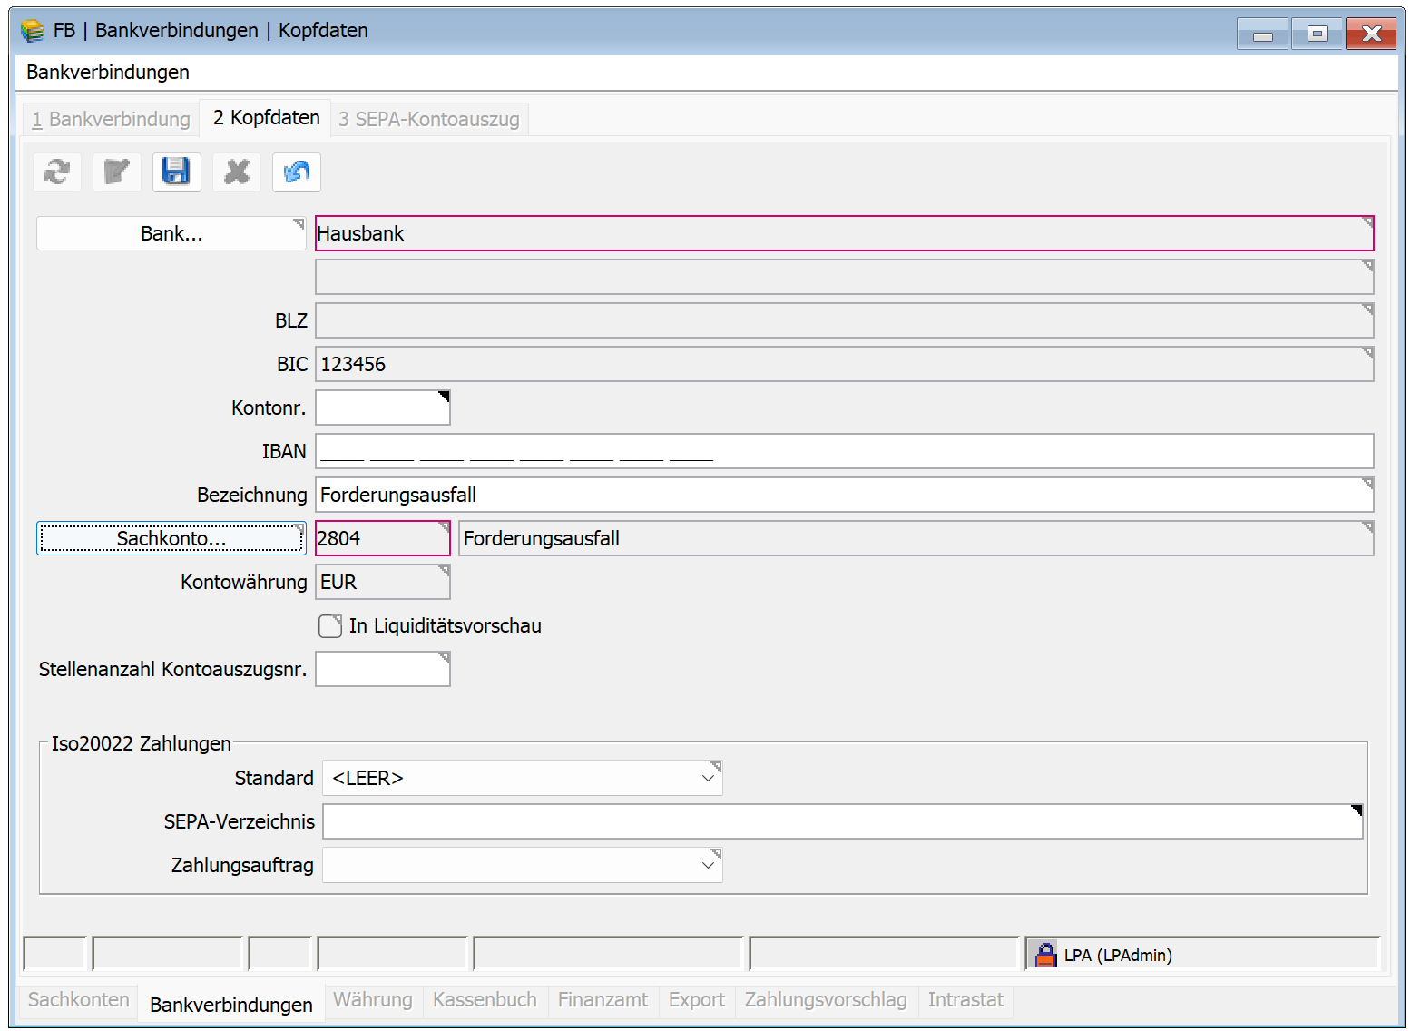Click the Bank... button
Image resolution: width=1411 pixels, height=1031 pixels.
[171, 234]
